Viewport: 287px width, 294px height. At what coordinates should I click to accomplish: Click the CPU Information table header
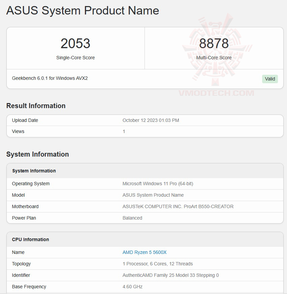tap(31, 239)
